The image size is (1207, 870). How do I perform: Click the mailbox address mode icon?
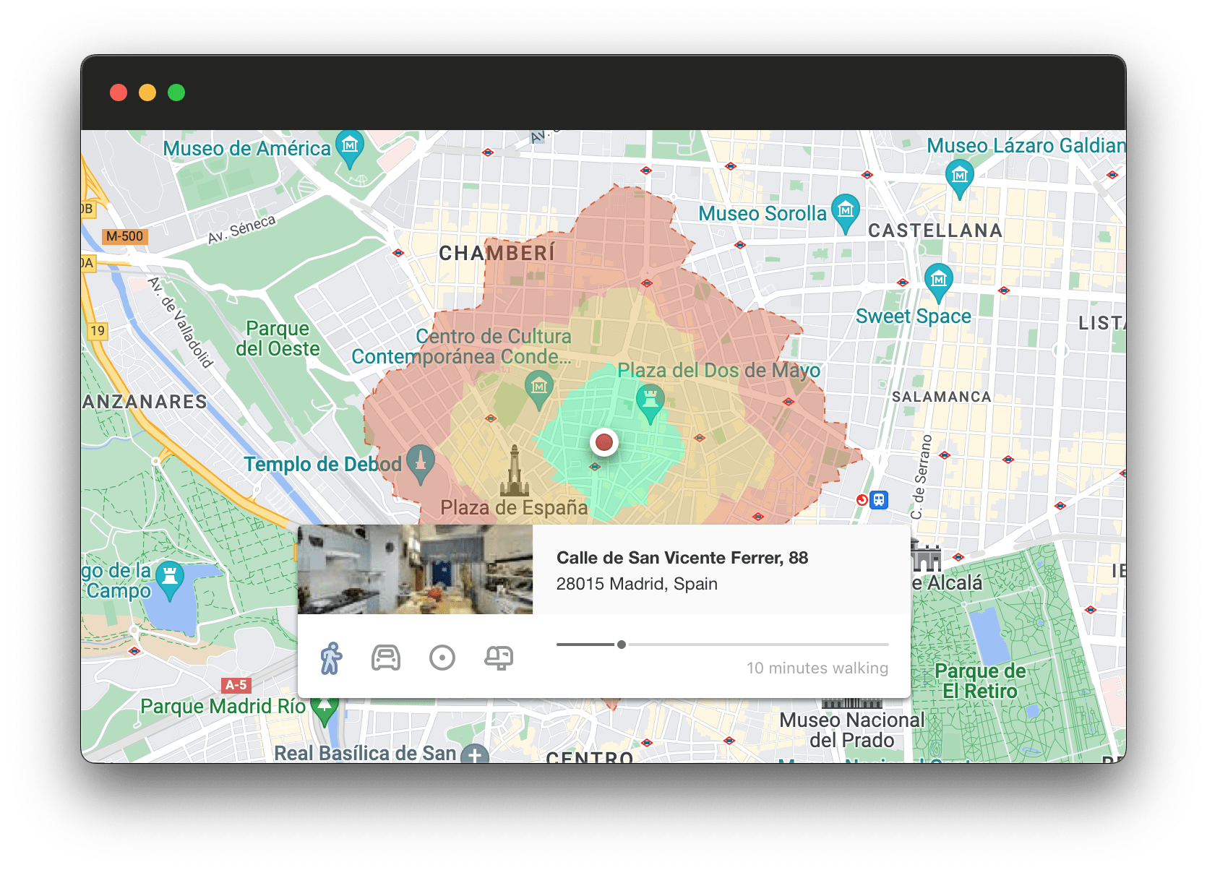pos(499,658)
